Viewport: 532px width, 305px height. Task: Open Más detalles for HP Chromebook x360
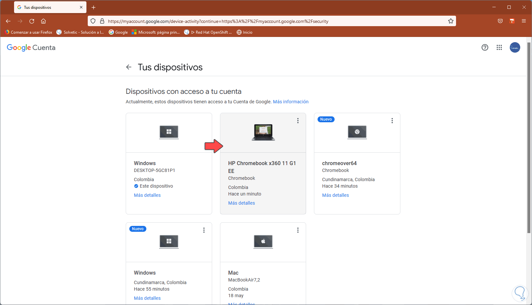(242, 203)
